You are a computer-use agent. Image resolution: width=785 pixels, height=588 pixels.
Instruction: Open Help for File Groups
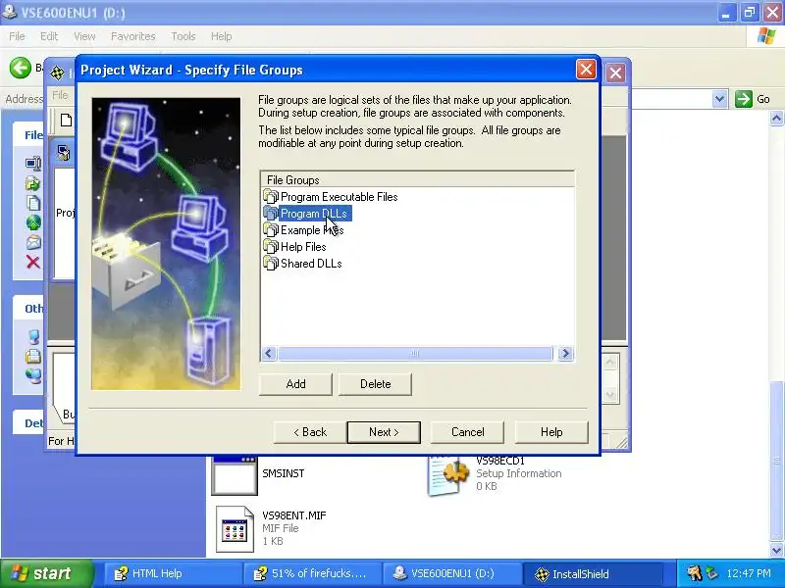tap(551, 432)
